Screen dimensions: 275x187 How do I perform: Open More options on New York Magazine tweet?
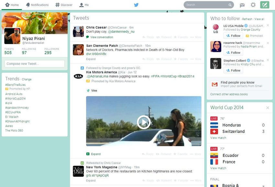click(x=196, y=181)
